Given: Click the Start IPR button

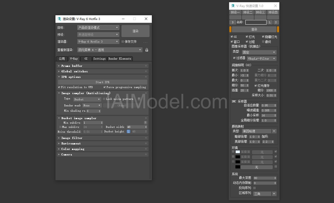Looking at the screenshot, I should point(103,82).
